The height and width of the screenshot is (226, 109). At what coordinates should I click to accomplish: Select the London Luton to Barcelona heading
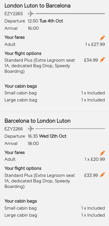pyautogui.click(x=37, y=6)
